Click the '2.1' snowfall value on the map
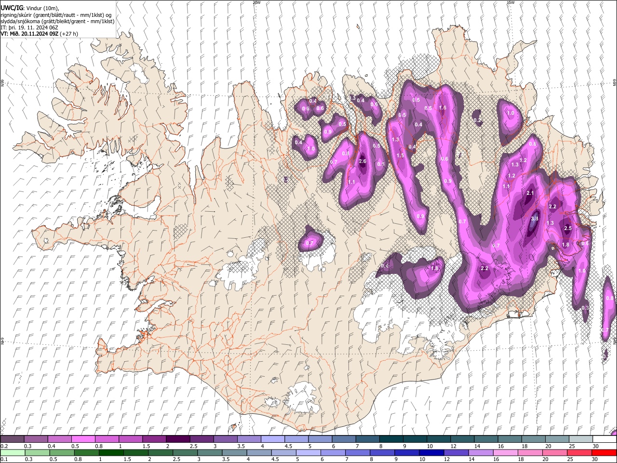The image size is (617, 463). [x=531, y=193]
